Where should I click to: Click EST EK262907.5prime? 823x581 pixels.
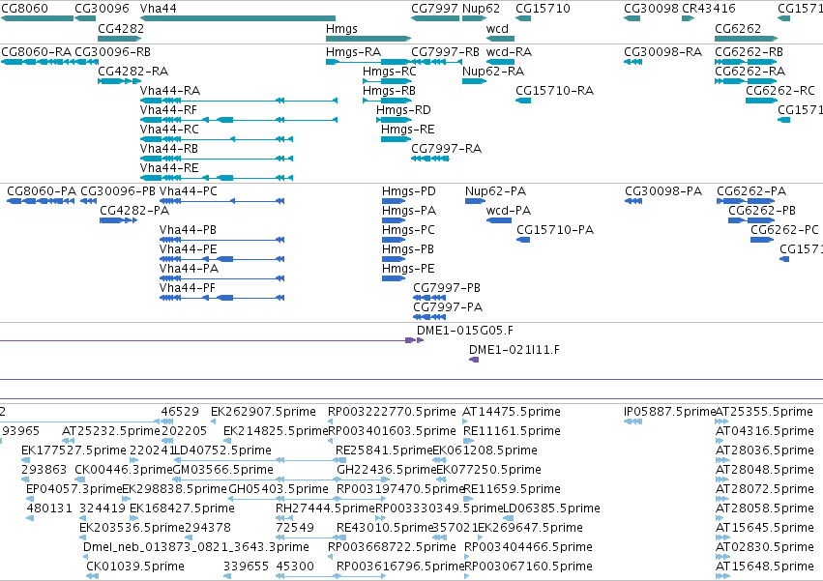263,412
